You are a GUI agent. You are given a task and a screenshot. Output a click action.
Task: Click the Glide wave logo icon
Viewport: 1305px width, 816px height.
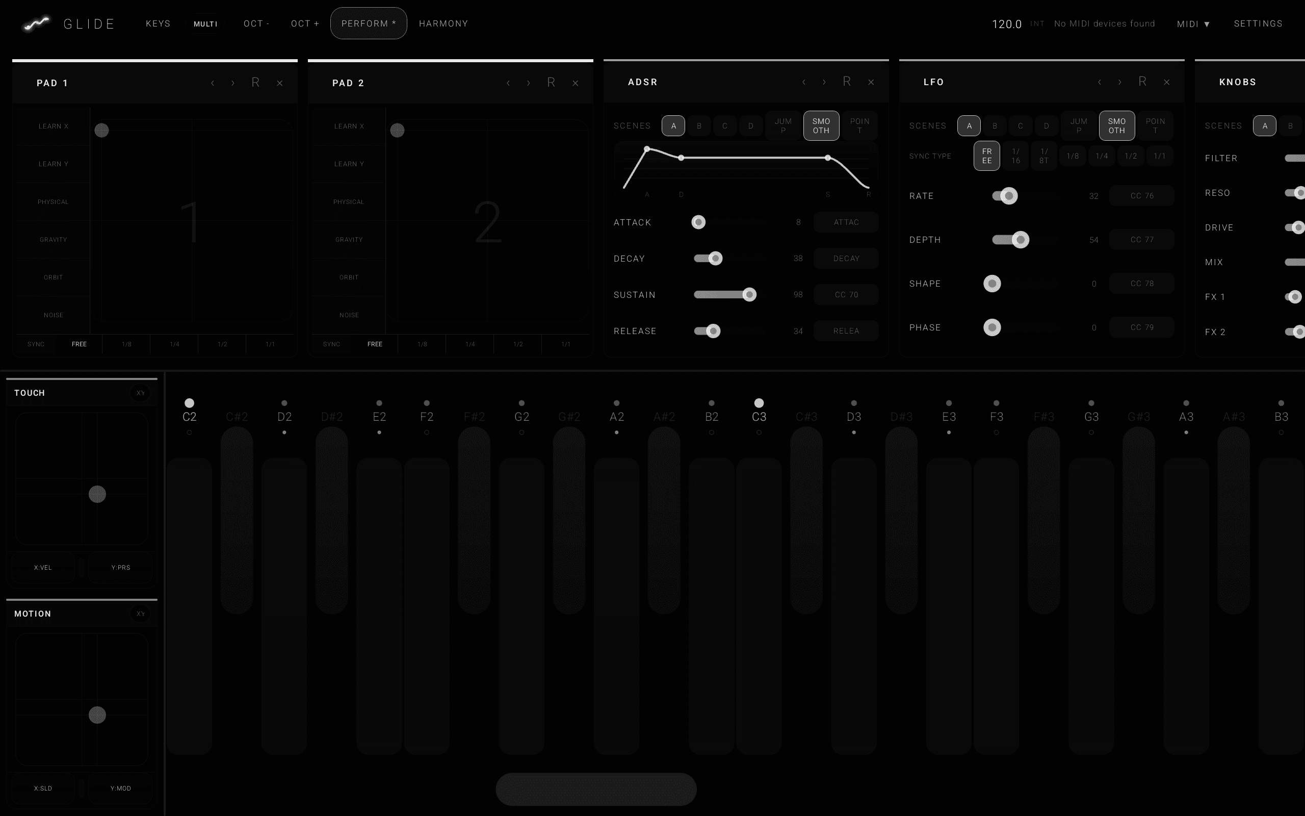click(36, 24)
